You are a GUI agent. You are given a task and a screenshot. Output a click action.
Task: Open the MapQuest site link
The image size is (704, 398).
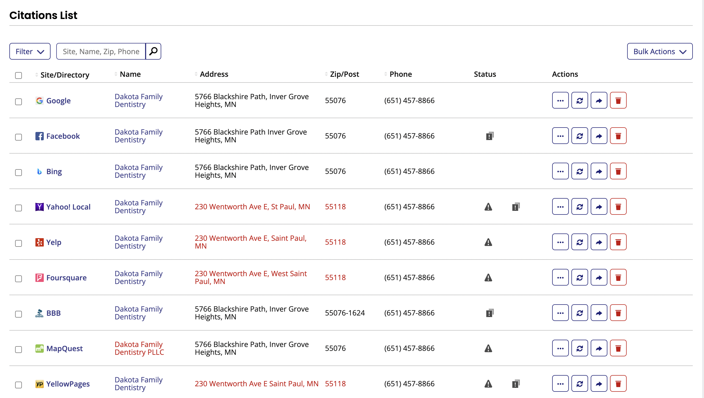coord(64,348)
